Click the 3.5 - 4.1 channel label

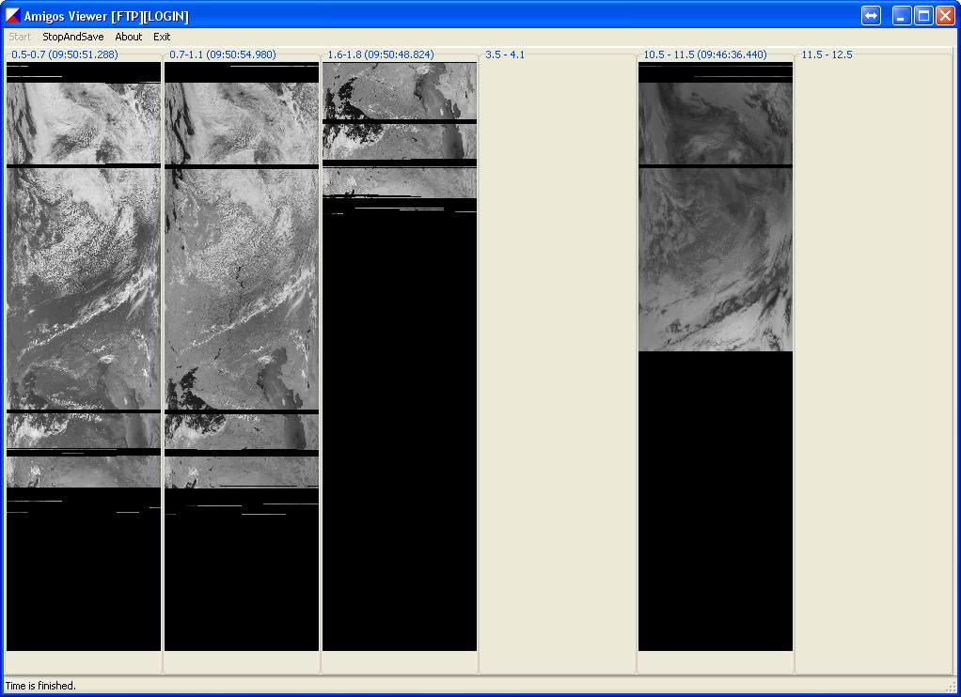(505, 54)
